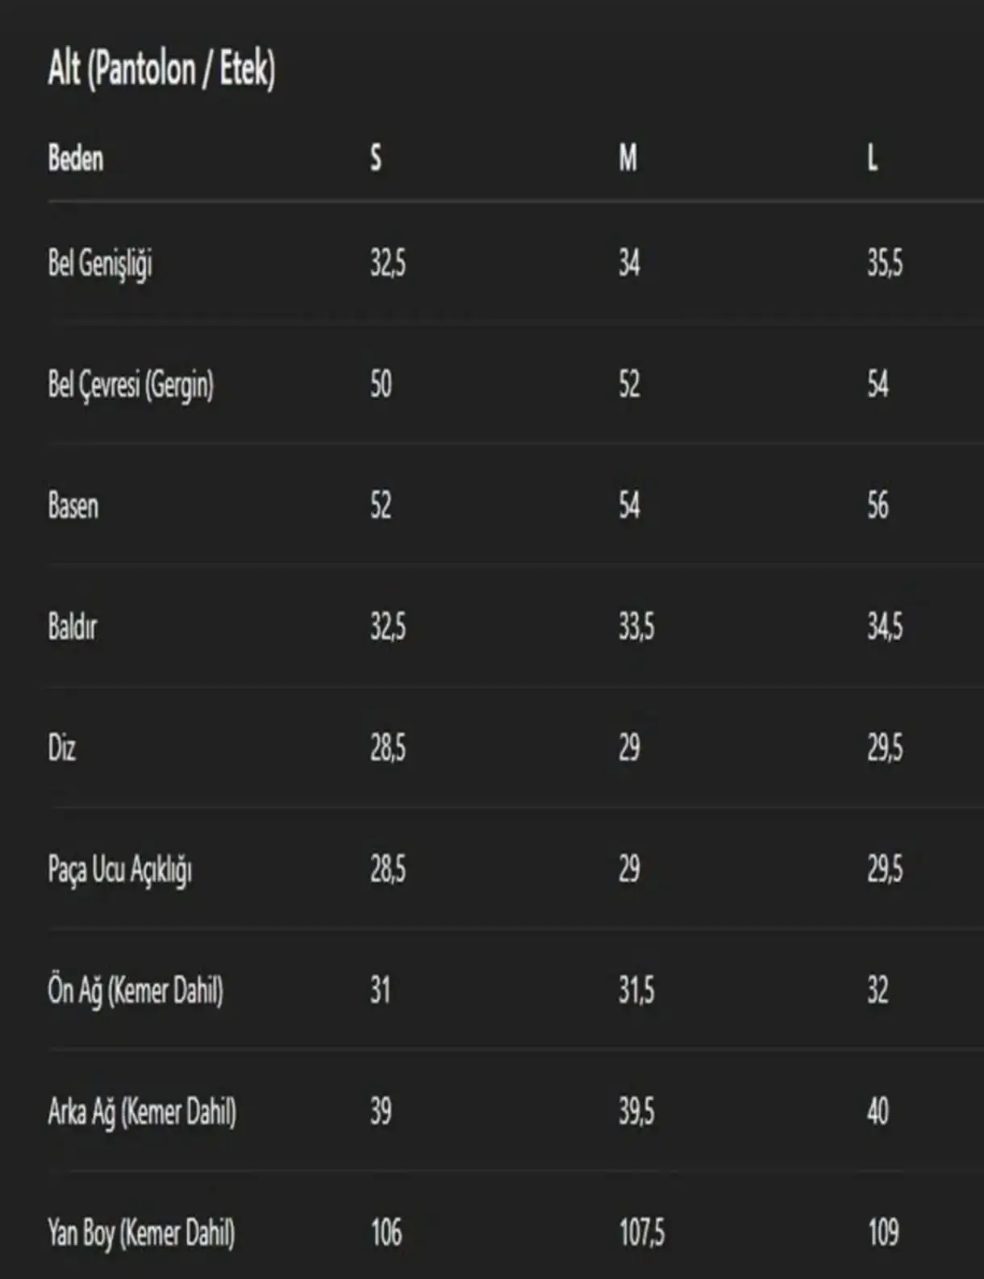Viewport: 984px width, 1279px height.
Task: Click the 'Basen' row label
Action: click(73, 506)
